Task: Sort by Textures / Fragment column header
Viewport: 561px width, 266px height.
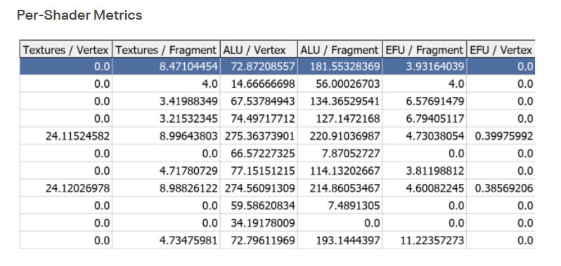Action: [166, 50]
